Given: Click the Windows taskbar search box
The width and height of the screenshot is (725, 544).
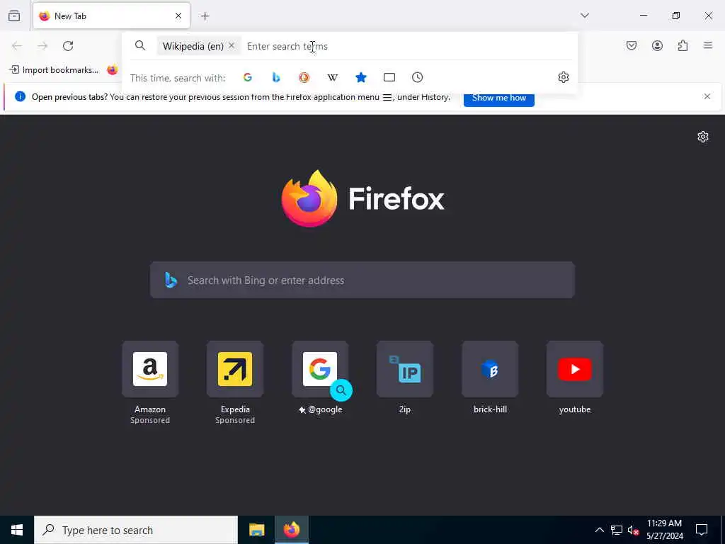Looking at the screenshot, I should tap(136, 530).
